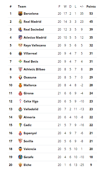Select the Real Betis team name
102x172 pixels.
pyautogui.click(x=31, y=62)
